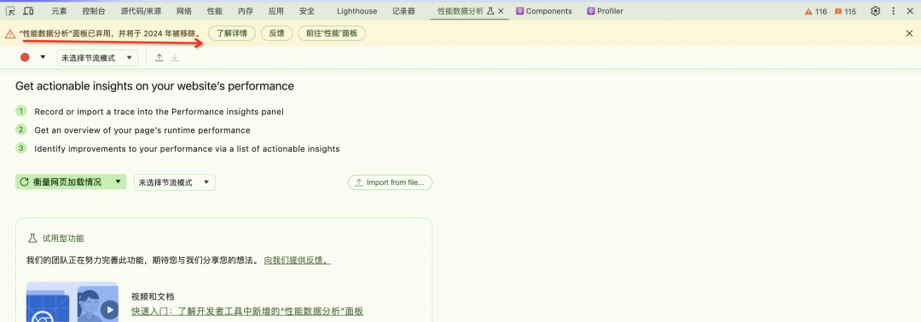Open the record options arrow
The image size is (921, 322).
(43, 57)
